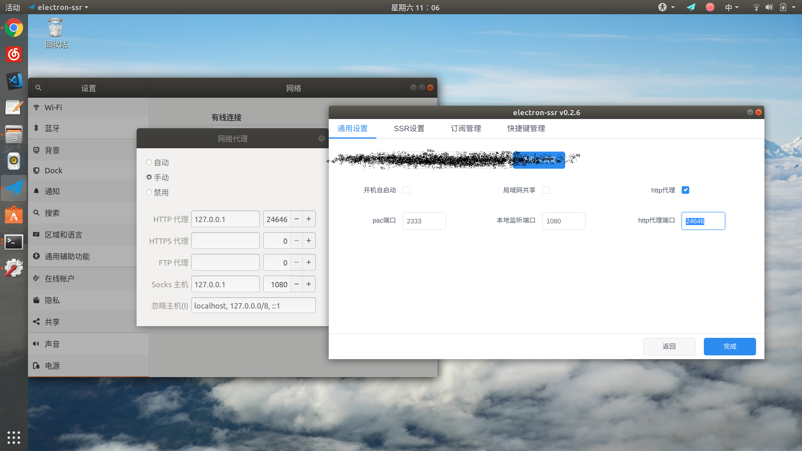The height and width of the screenshot is (451, 802).
Task: Select 电源 in Settings sidebar
Action: click(89, 366)
